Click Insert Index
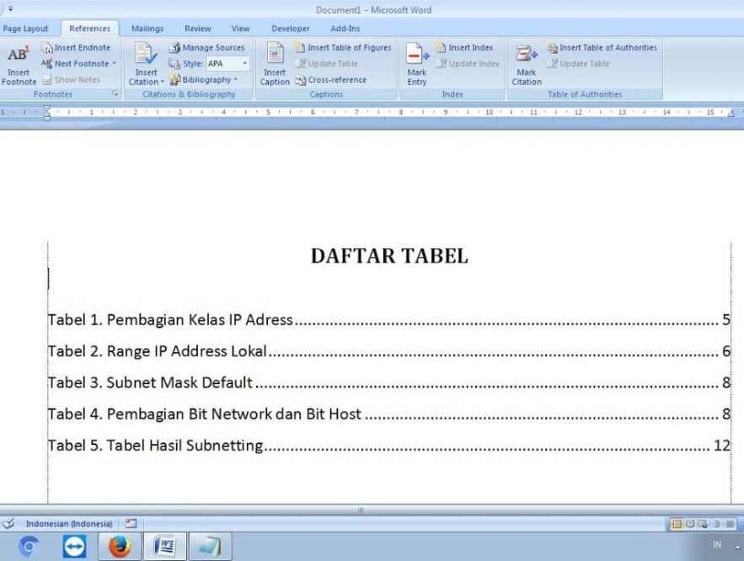 (x=465, y=47)
